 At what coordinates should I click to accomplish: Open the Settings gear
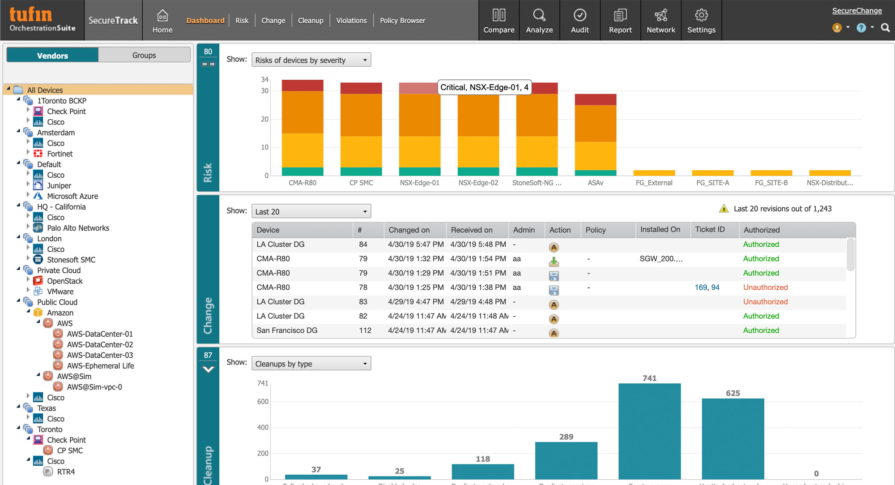[x=701, y=21]
